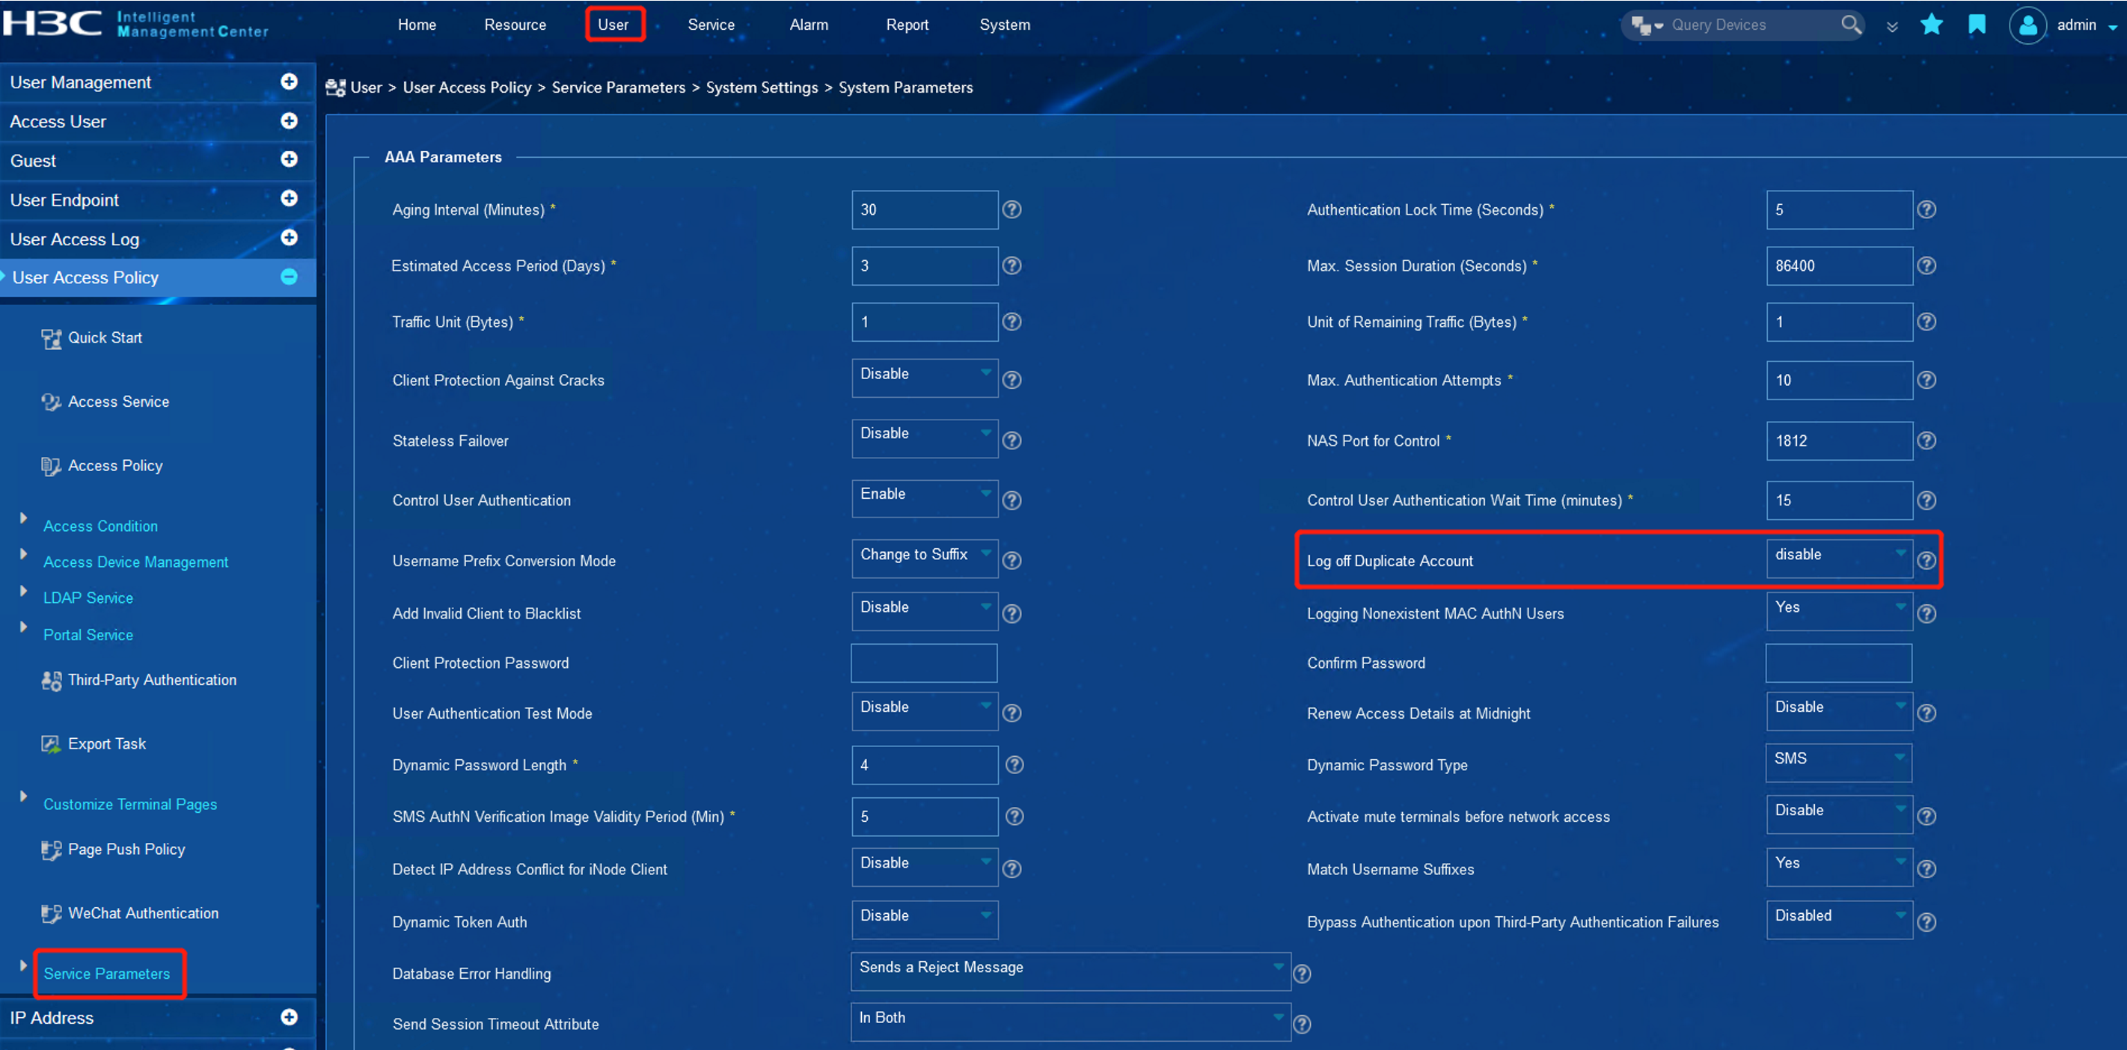The height and width of the screenshot is (1050, 2127).
Task: Expand IP Address section plus icon
Action: [x=289, y=1018]
